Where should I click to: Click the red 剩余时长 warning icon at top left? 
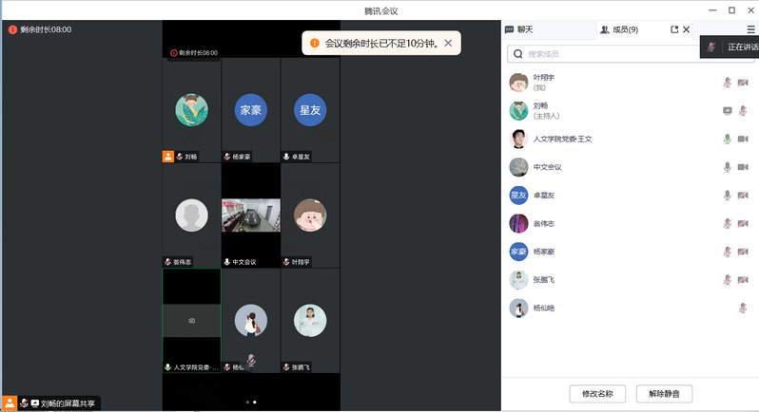pos(12,29)
